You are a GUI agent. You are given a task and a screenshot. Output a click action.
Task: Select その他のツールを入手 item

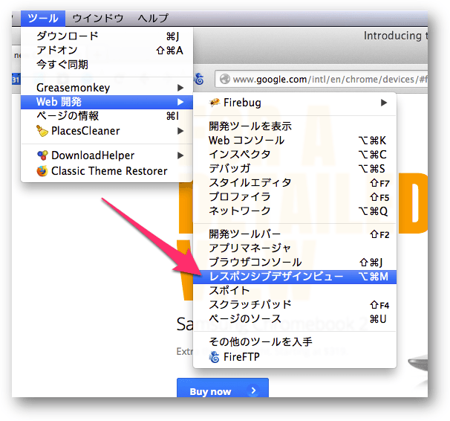click(295, 342)
